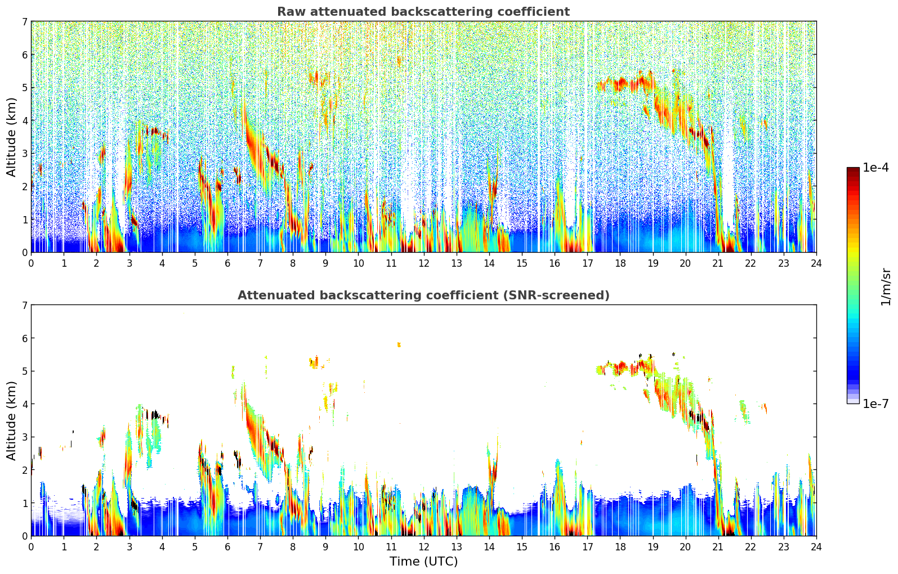Click time tick '6' under the raw plot
The width and height of the screenshot is (898, 574).
click(227, 263)
